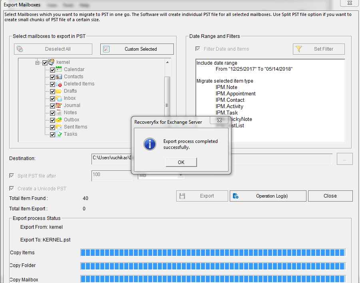Click the Copy Items progress bar
The height and width of the screenshot is (283, 360).
tap(213, 253)
